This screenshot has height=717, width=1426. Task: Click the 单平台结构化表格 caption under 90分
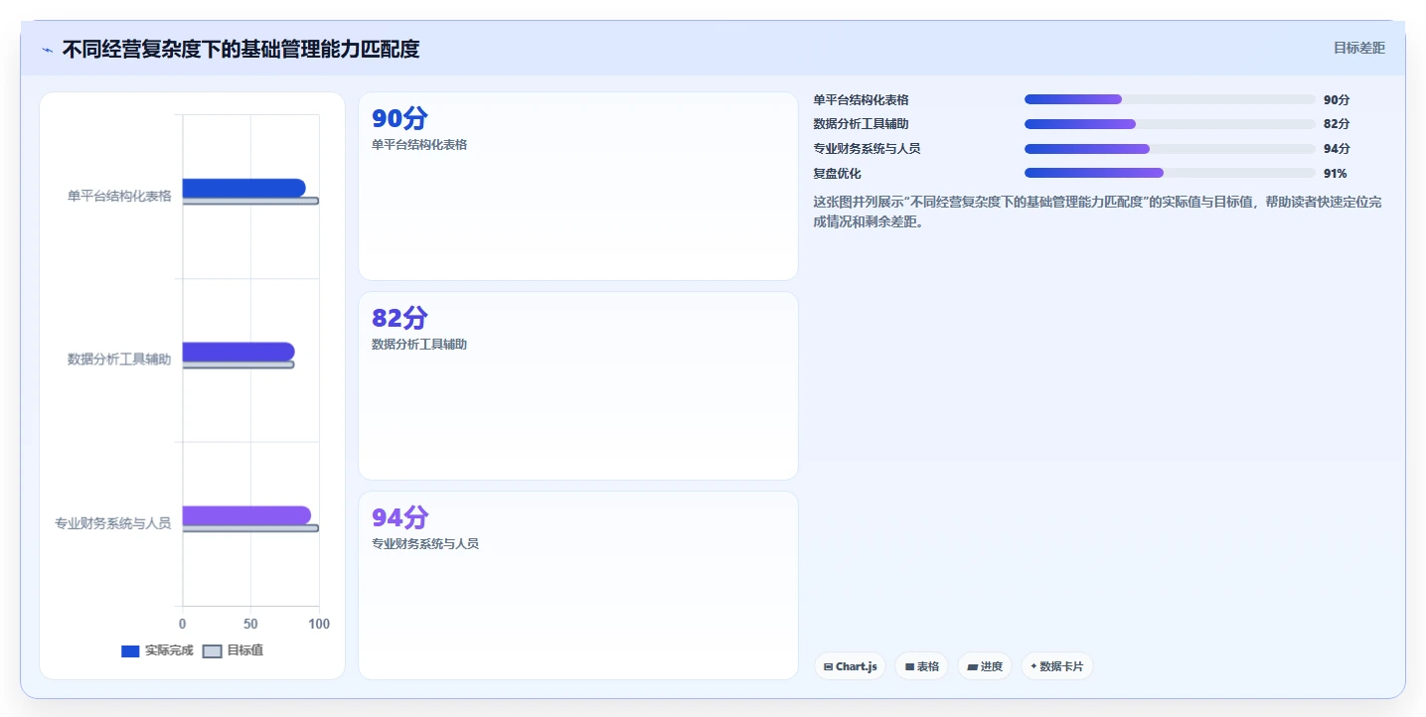pyautogui.click(x=419, y=145)
